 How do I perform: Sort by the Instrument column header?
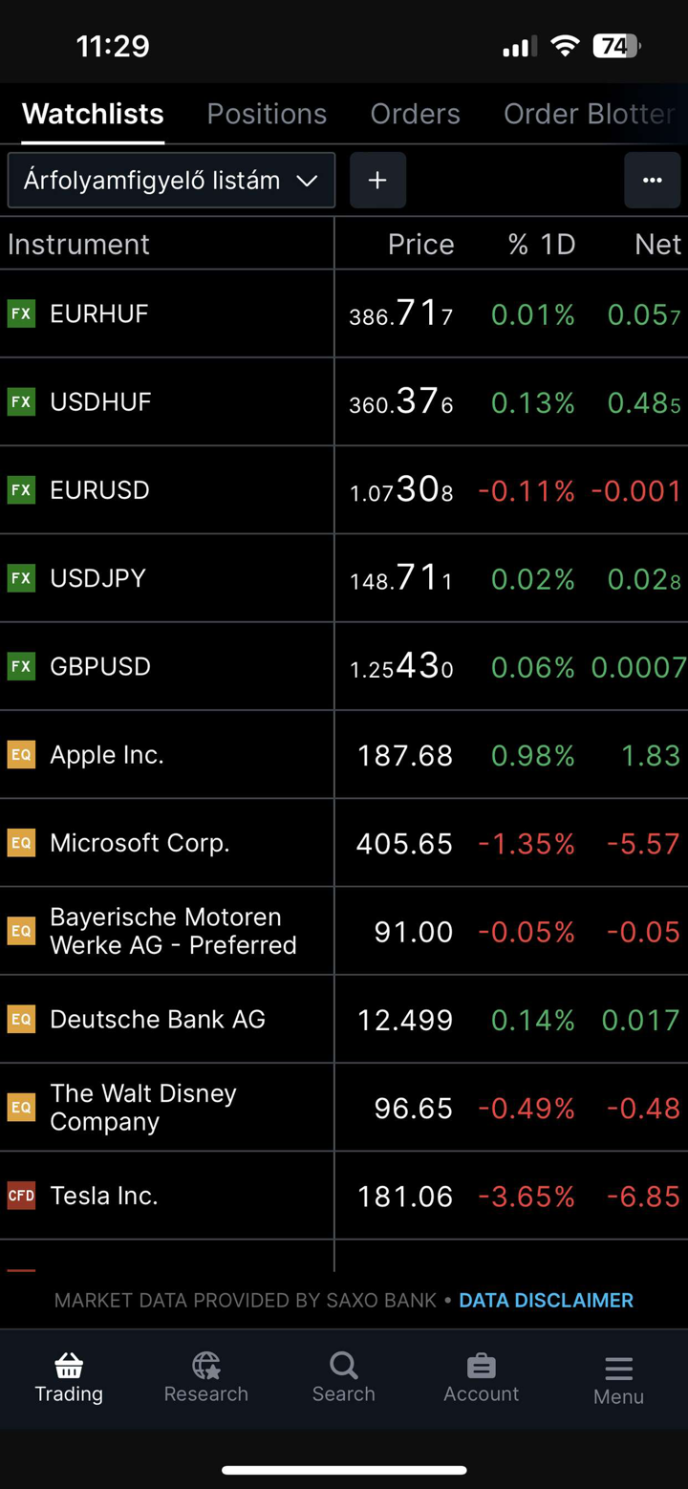pyautogui.click(x=78, y=245)
